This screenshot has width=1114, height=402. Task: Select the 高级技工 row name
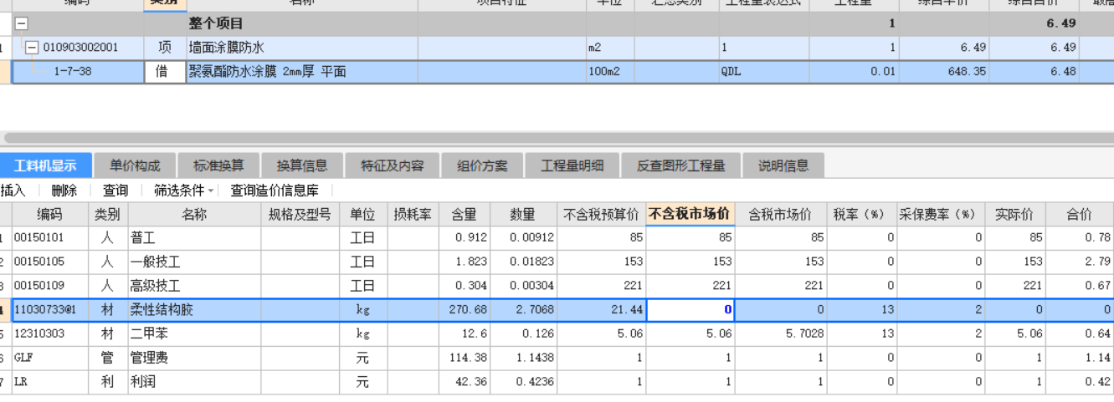pos(156,286)
